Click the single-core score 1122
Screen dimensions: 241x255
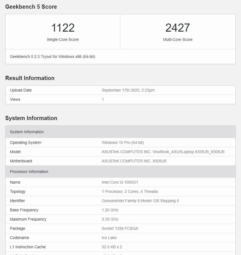click(x=63, y=28)
